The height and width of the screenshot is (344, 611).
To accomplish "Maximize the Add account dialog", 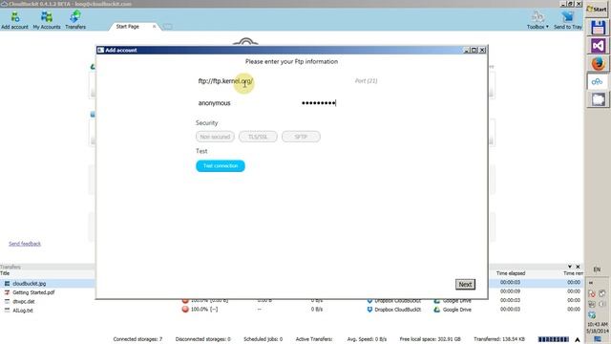I will click(x=474, y=50).
